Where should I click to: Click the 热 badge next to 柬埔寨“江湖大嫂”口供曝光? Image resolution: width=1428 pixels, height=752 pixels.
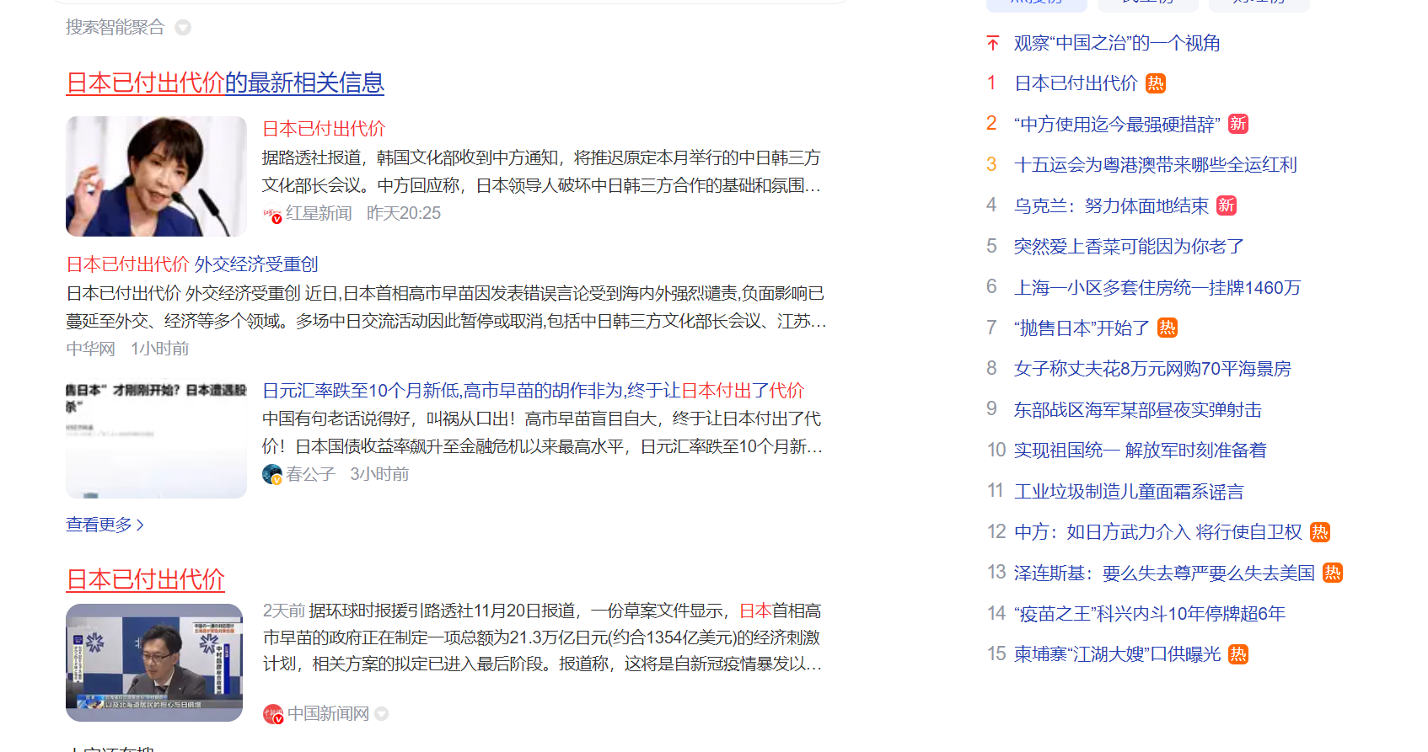[1237, 654]
